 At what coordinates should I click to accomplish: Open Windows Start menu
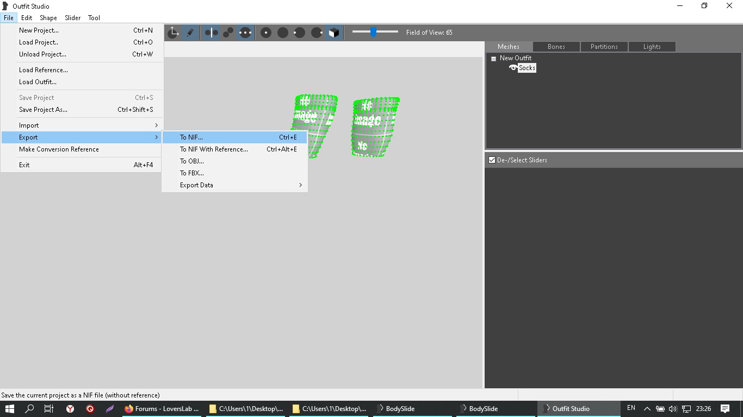[9, 409]
